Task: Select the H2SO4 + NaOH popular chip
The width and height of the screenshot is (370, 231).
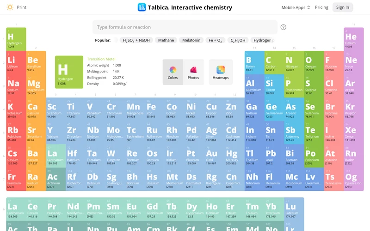Action: [x=136, y=40]
